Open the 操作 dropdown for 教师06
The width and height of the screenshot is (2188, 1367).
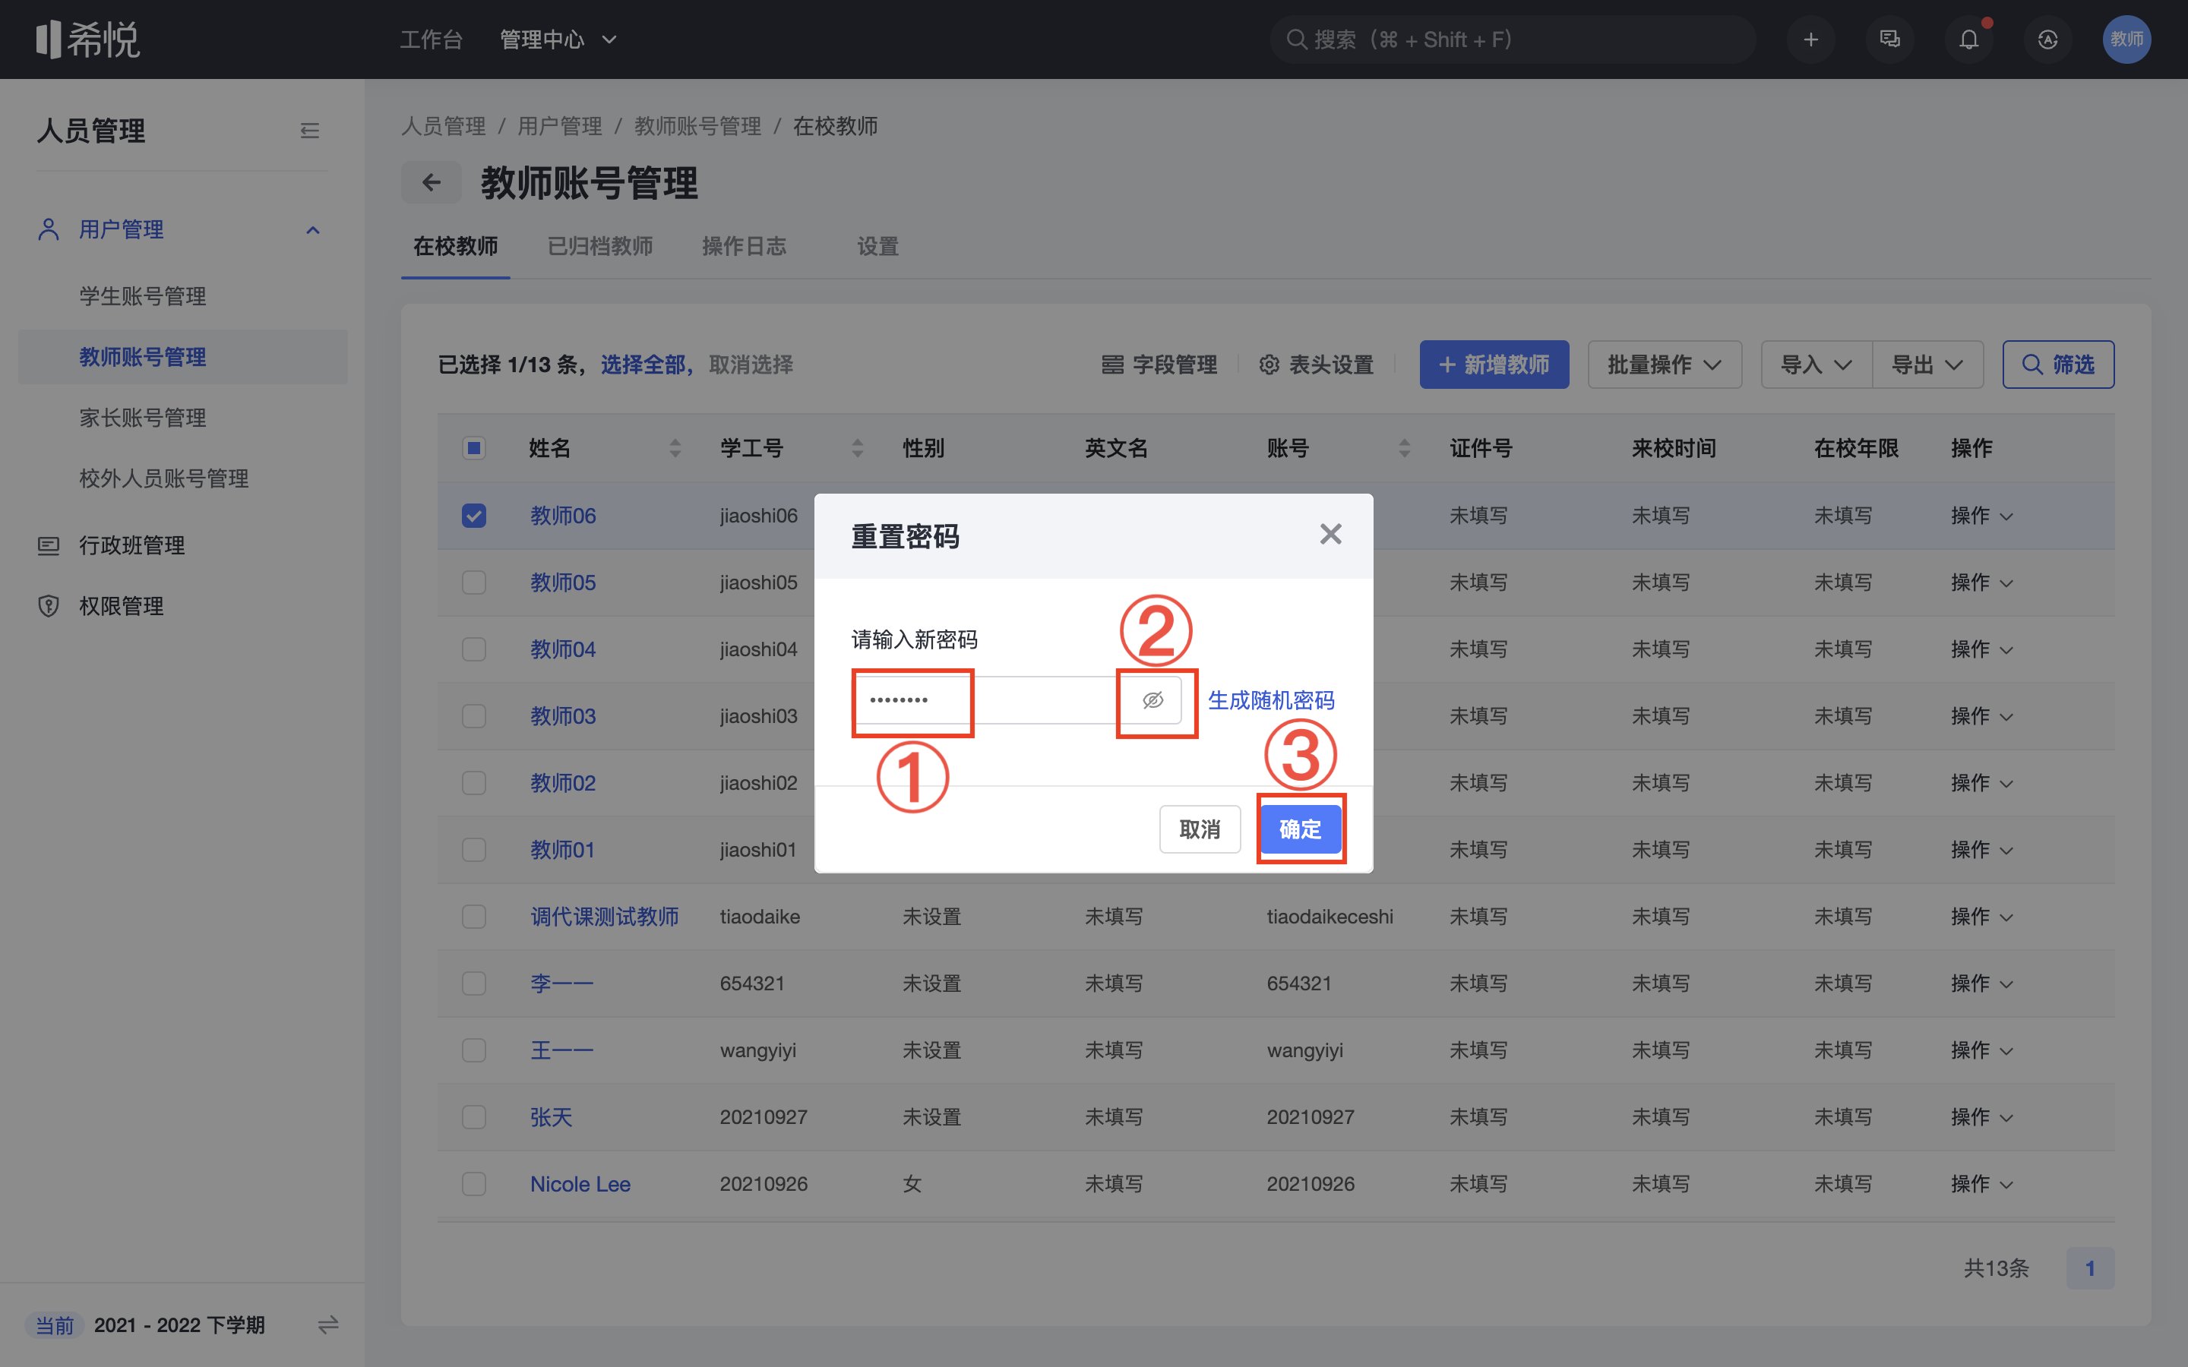point(1981,516)
